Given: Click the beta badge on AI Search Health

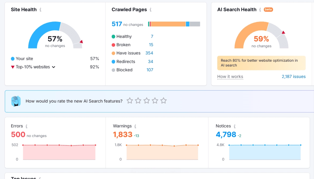Looking at the screenshot, I should [268, 10].
